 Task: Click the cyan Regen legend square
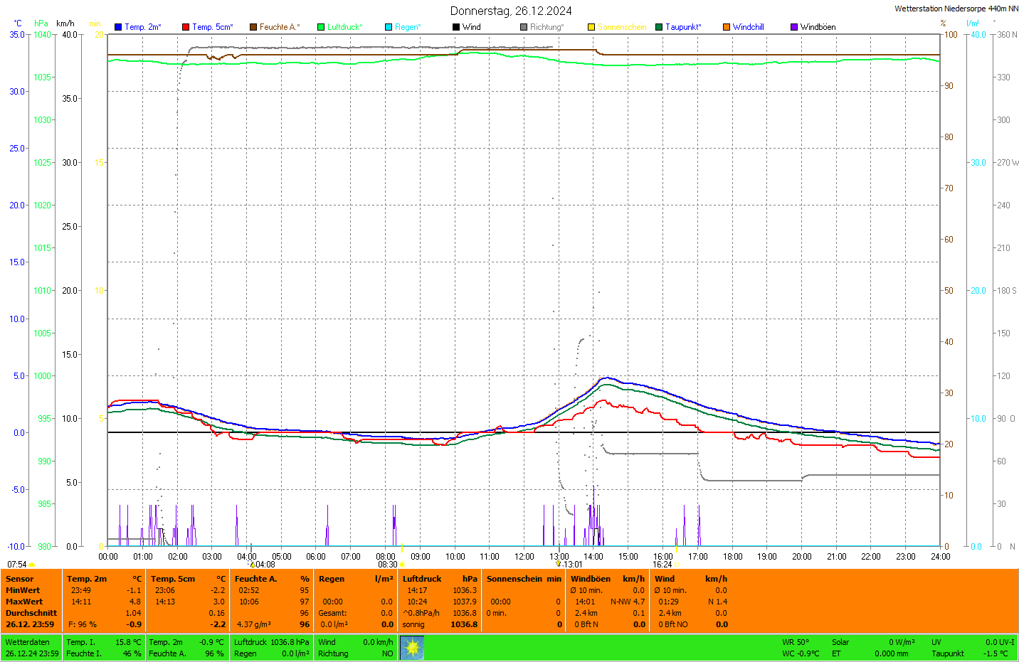click(x=389, y=27)
